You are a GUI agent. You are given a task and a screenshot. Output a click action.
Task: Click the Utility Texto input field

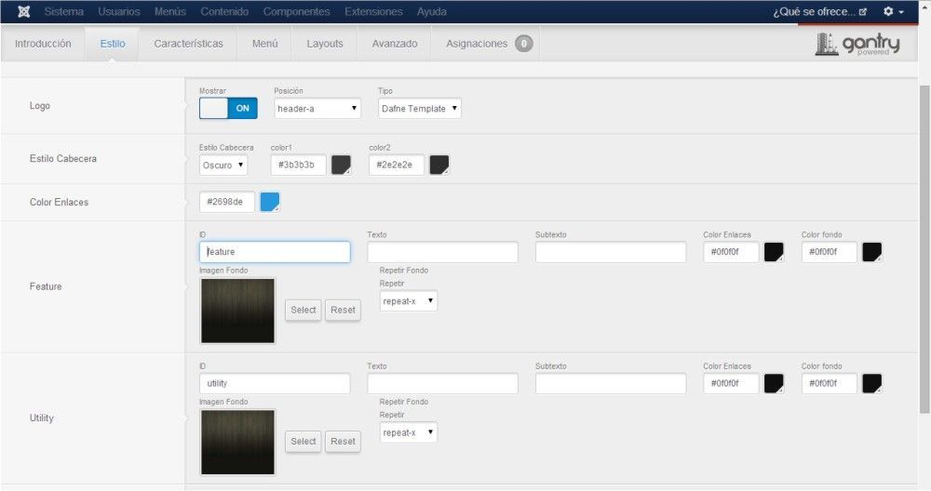coord(442,383)
